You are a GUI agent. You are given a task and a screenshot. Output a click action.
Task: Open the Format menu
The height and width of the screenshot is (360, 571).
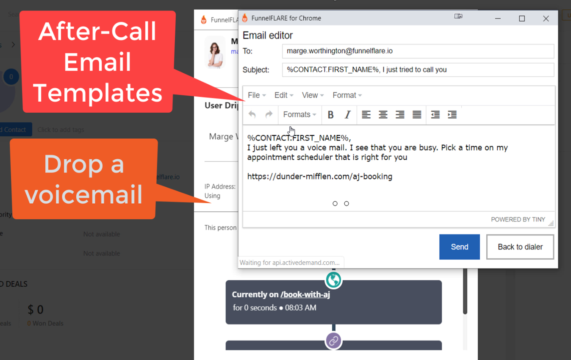tap(347, 95)
